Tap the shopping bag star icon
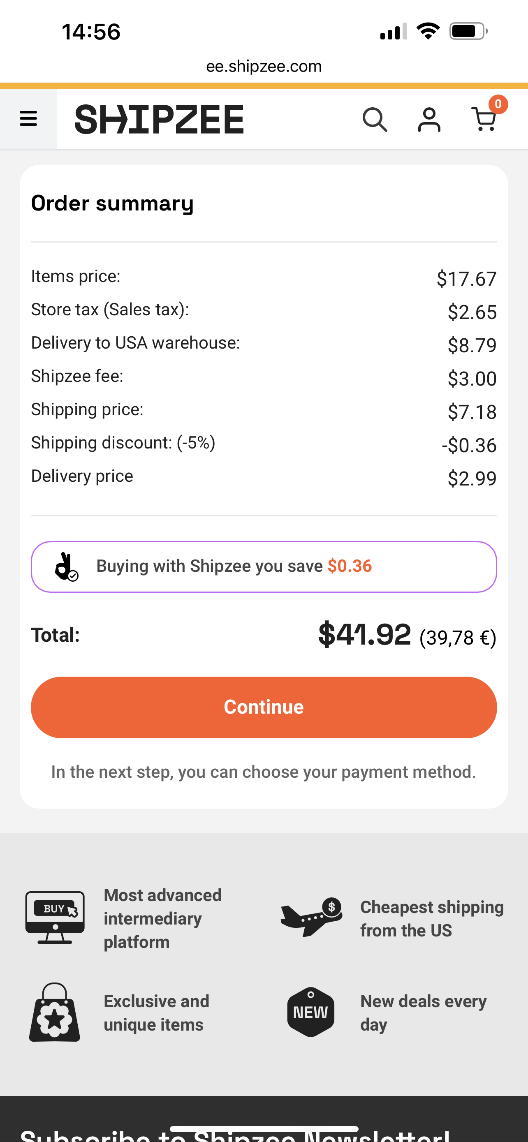 click(x=55, y=1013)
